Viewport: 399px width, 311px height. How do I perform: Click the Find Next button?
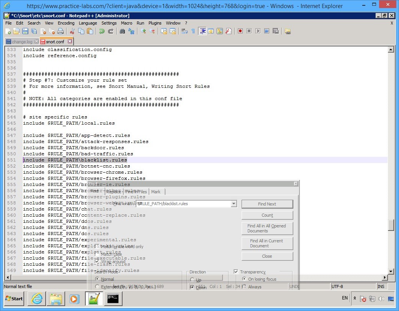pyautogui.click(x=267, y=204)
